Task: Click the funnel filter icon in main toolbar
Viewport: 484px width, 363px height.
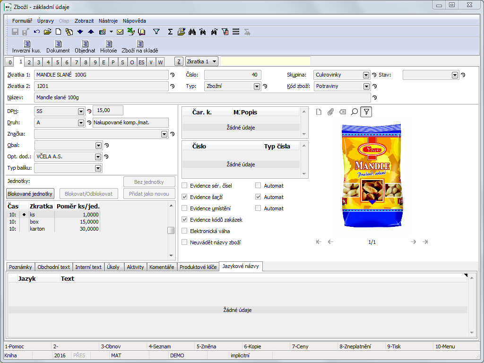Action: coord(156,32)
